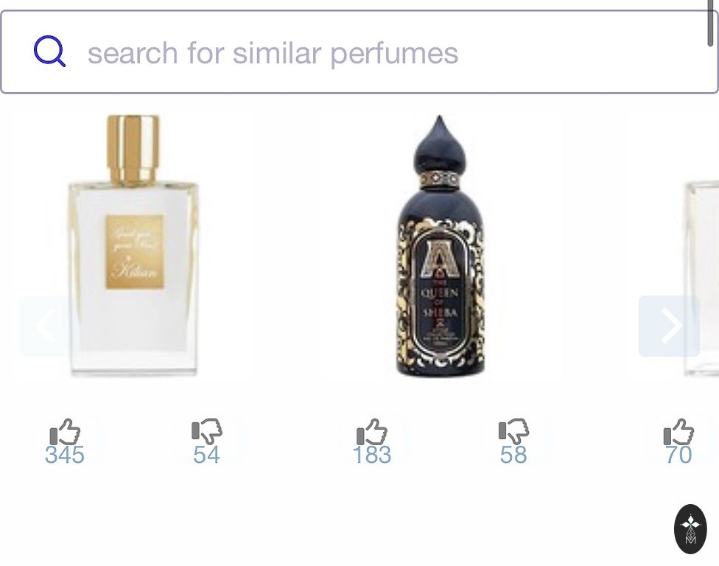Viewport: 719px width, 566px height.
Task: Open the Queen of Sheba perfume image
Action: 440,246
